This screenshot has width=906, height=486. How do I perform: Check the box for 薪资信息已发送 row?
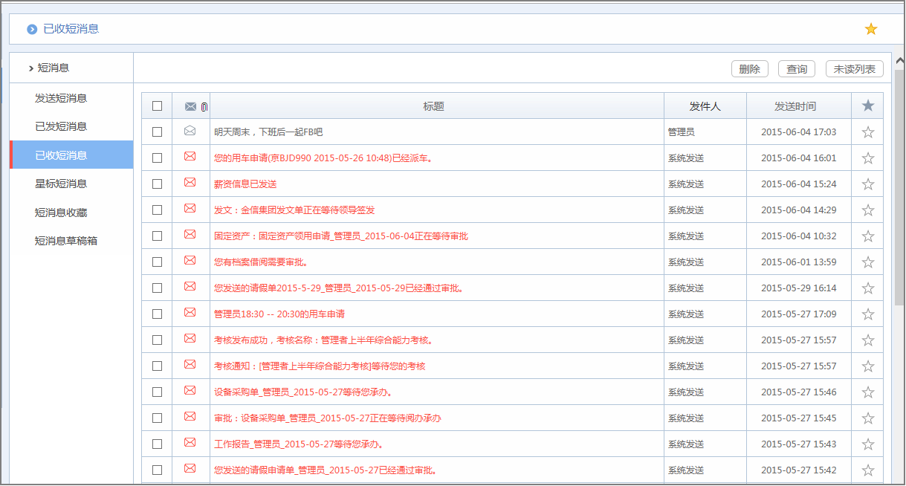point(157,184)
